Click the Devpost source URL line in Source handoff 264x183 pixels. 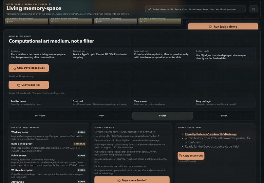pyautogui.click(x=127, y=140)
